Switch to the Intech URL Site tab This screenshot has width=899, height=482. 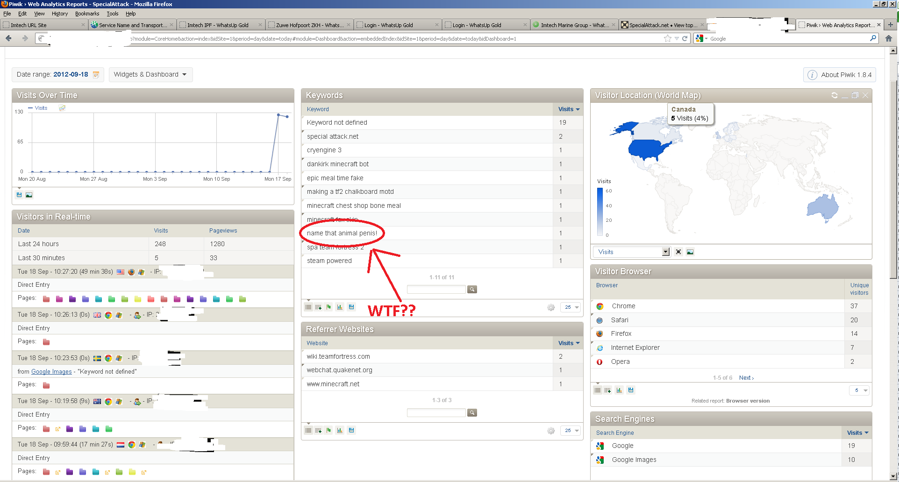44,25
